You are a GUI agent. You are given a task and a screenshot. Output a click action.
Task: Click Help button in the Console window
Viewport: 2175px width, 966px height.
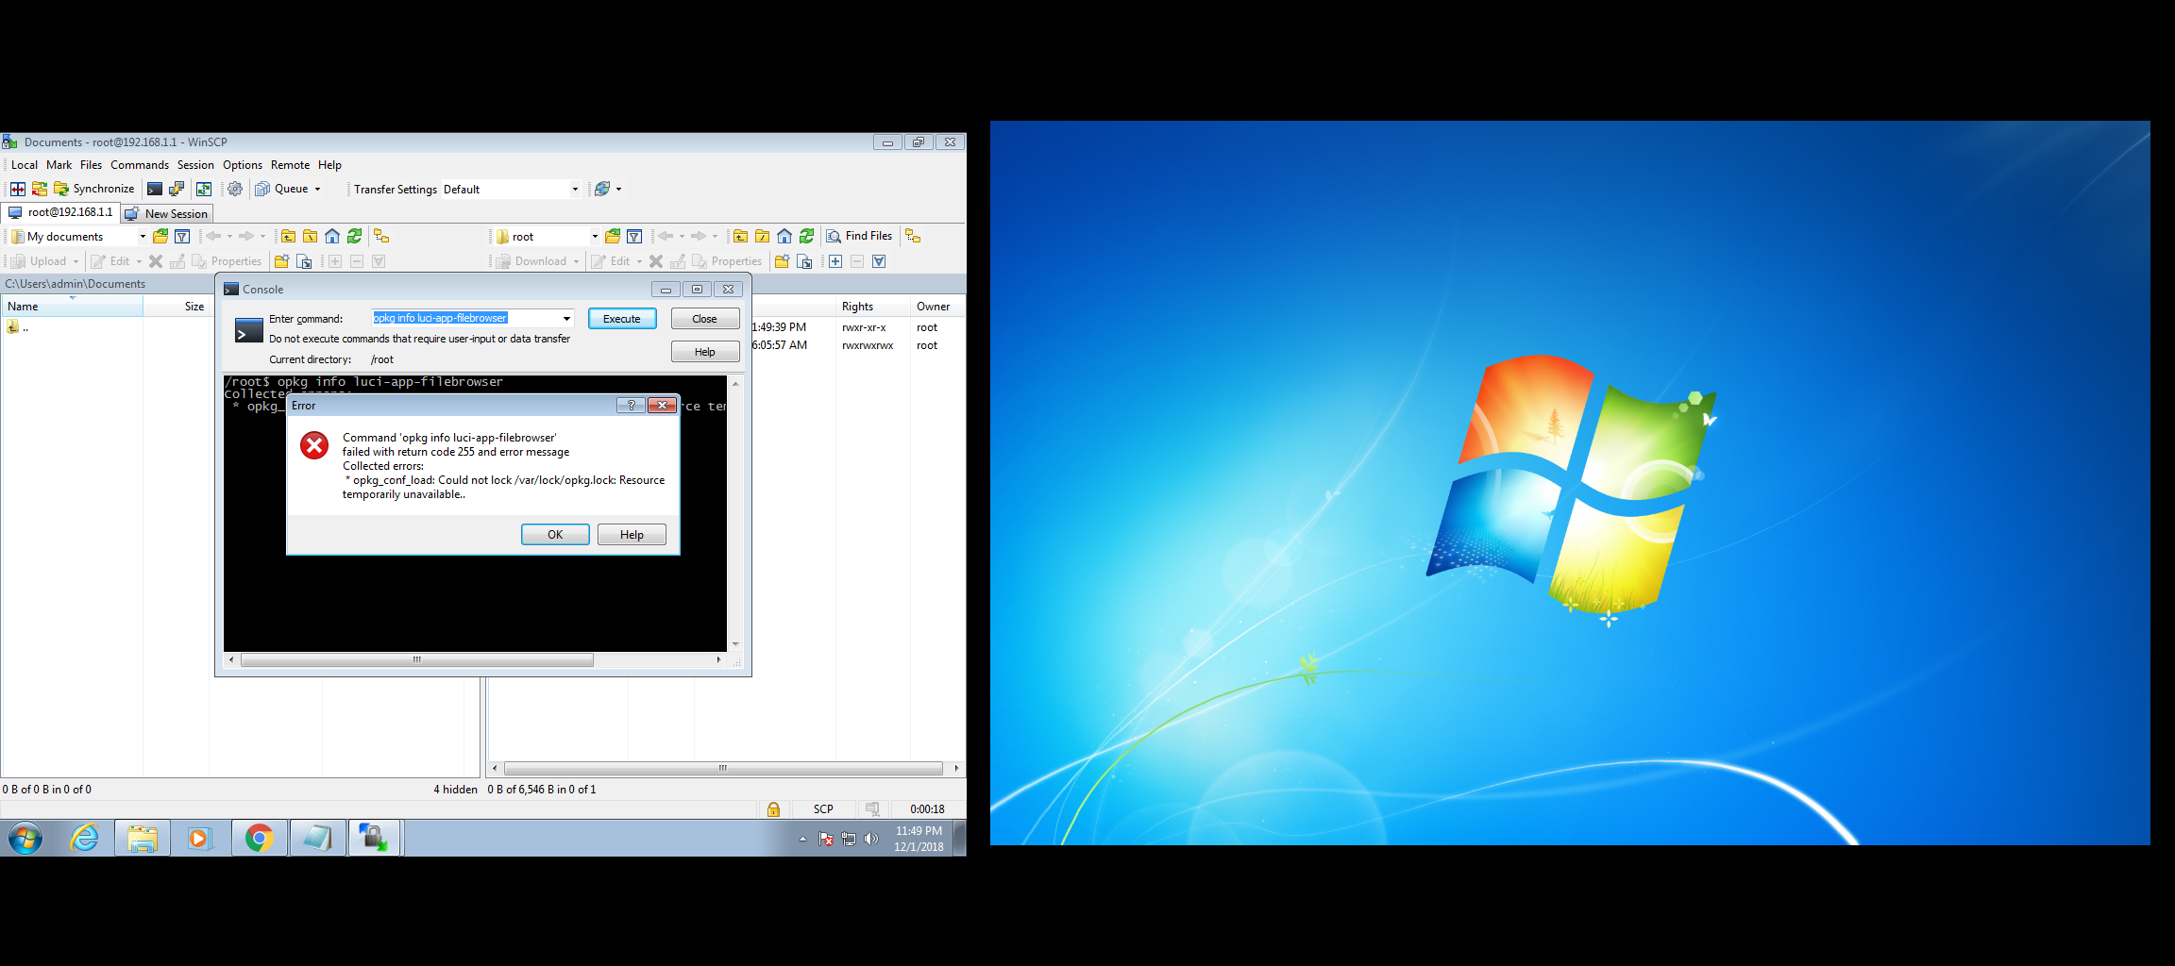(705, 352)
